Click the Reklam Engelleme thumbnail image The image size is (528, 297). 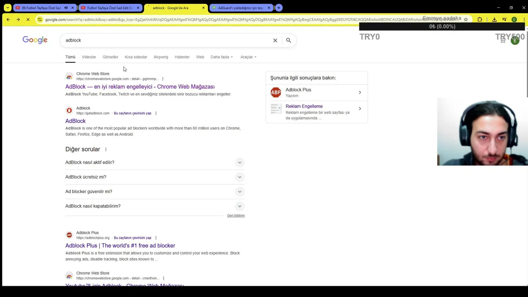(x=276, y=109)
